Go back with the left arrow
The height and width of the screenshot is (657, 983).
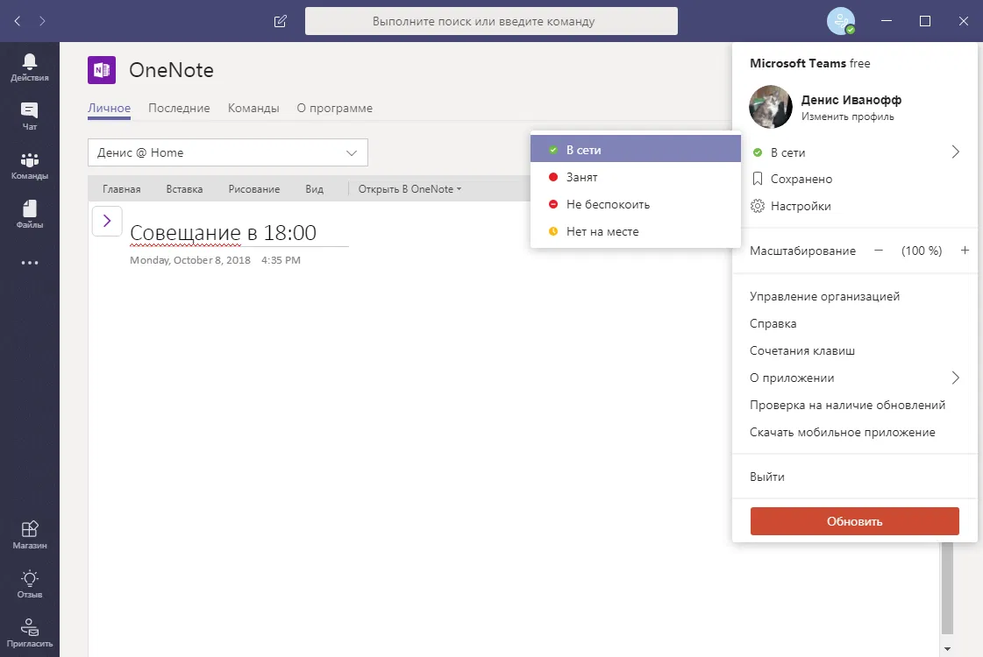18,21
